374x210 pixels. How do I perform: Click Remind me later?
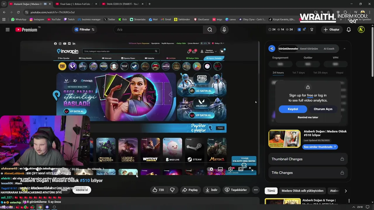click(x=308, y=117)
